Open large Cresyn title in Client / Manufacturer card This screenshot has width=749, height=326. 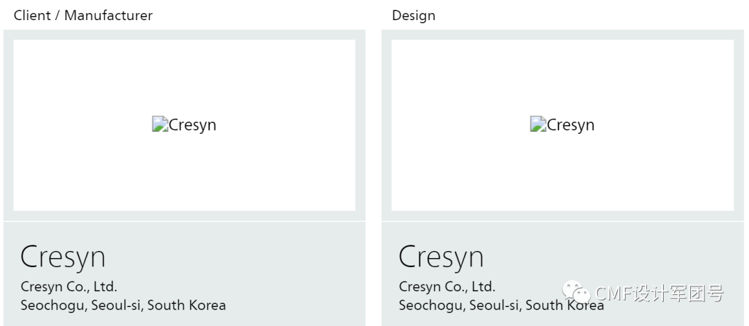click(x=63, y=257)
